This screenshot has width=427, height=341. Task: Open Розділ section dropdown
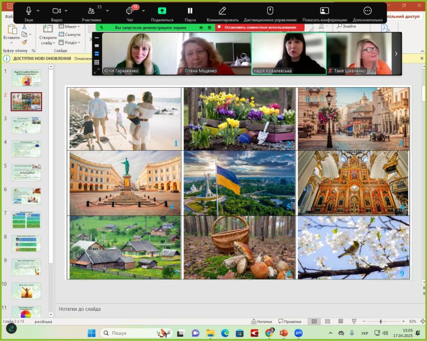coord(69,43)
